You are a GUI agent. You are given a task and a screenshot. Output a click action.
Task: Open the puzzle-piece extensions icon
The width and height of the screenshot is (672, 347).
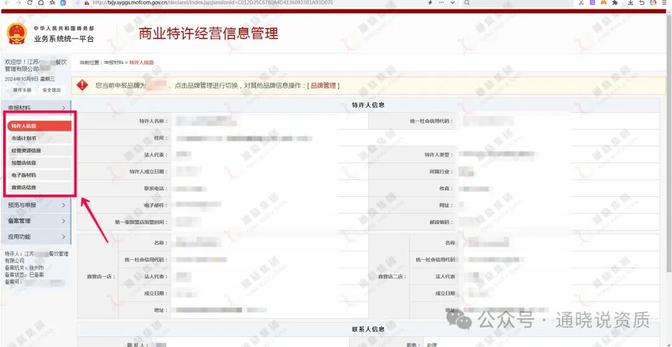pyautogui.click(x=615, y=2)
